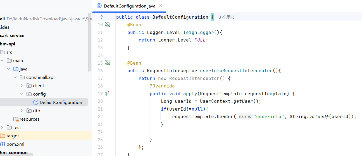The height and width of the screenshot is (156, 362).
Task: Open the "8 个用法" usages hint
Action: point(226,17)
